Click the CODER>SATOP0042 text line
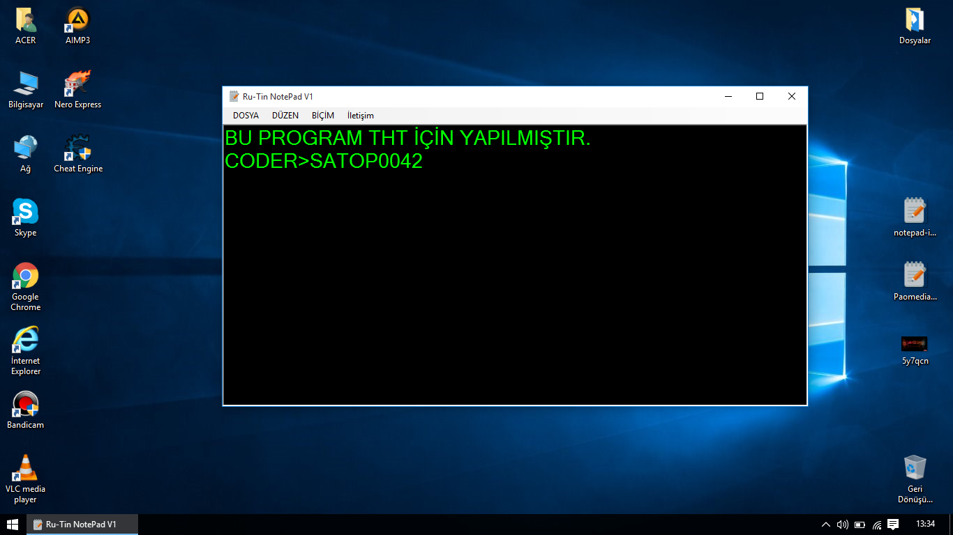This screenshot has height=535, width=953. coord(324,162)
